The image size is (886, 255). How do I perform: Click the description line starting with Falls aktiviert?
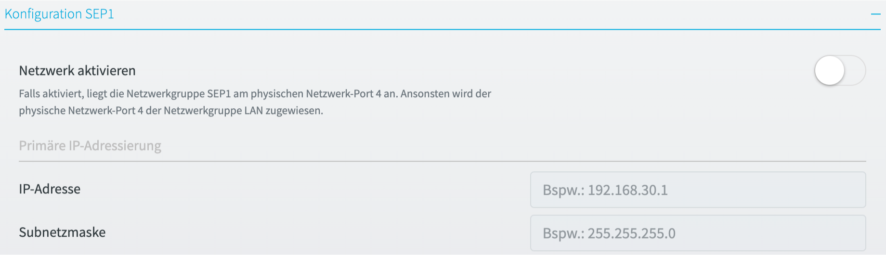point(255,93)
